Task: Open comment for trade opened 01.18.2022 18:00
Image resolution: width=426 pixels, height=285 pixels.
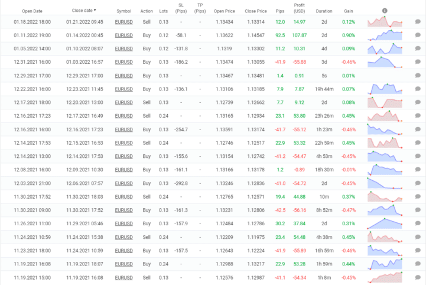Action: pyautogui.click(x=418, y=21)
